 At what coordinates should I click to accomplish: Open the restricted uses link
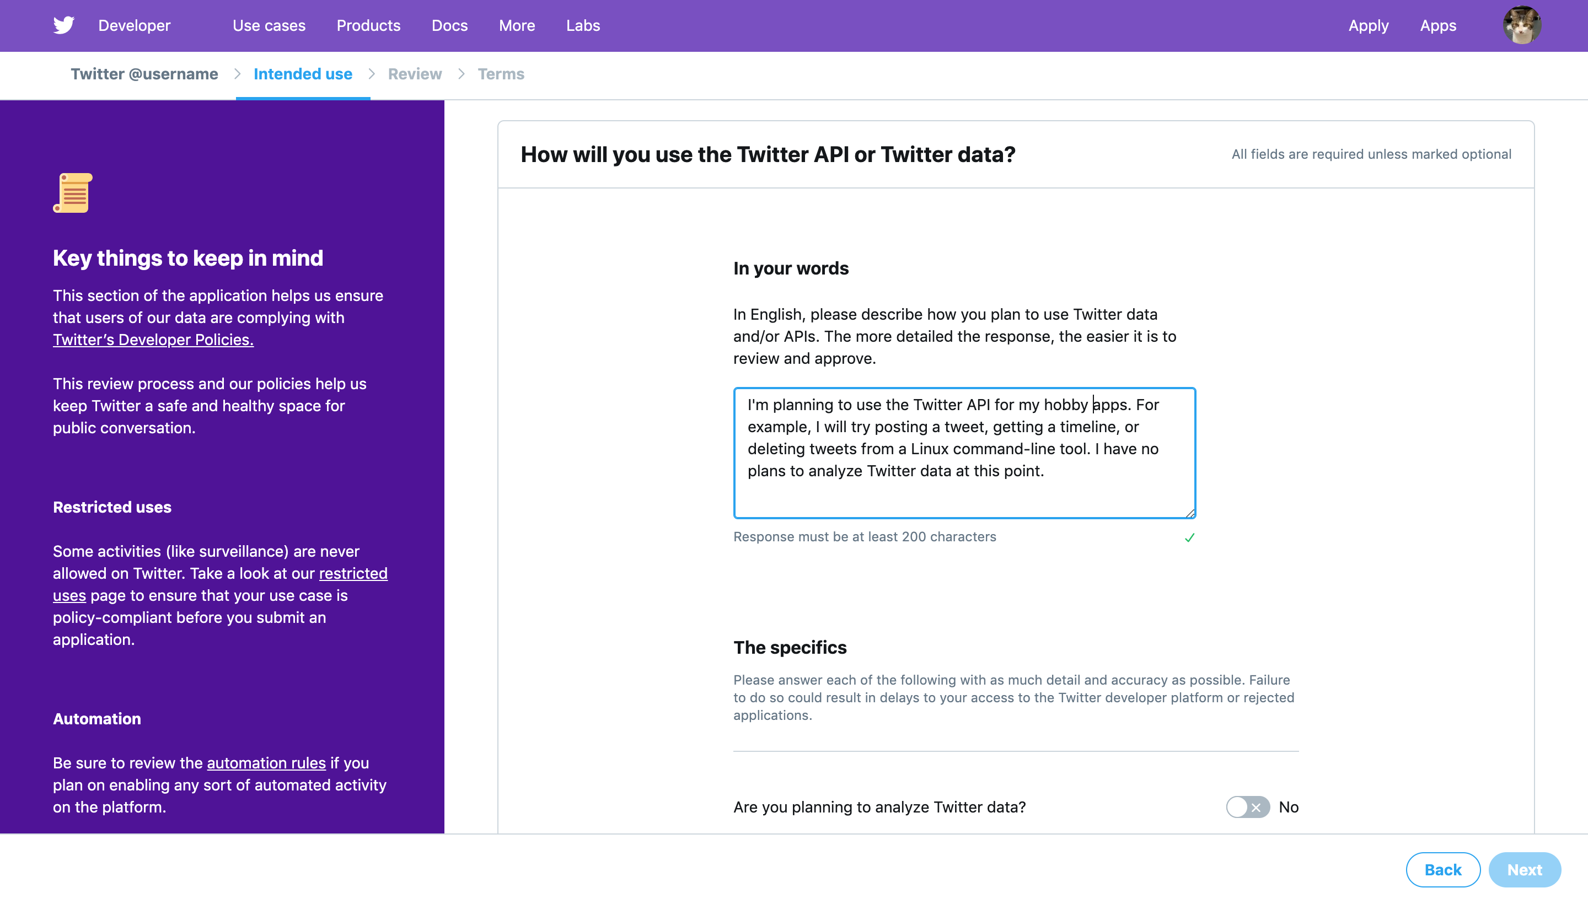(x=353, y=573)
